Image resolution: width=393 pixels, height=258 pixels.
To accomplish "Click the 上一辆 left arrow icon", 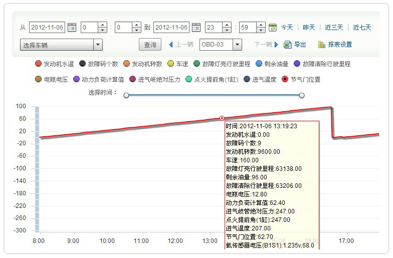I will tap(170, 45).
